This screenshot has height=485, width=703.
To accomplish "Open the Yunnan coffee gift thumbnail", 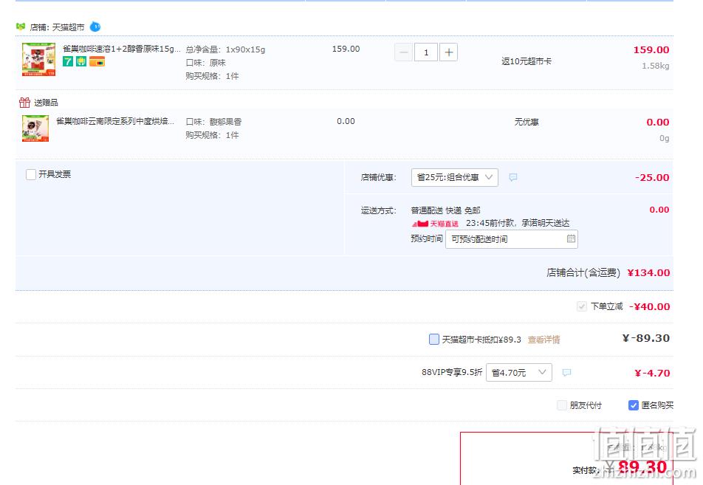I will click(x=35, y=128).
